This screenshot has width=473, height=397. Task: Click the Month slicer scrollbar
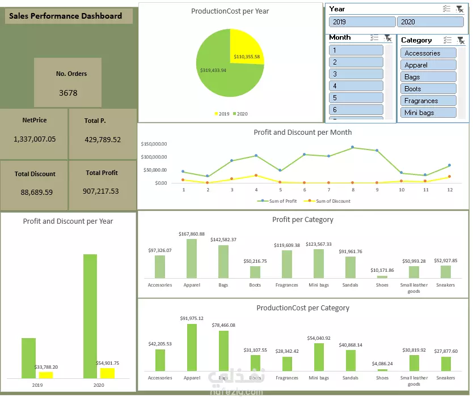click(389, 82)
